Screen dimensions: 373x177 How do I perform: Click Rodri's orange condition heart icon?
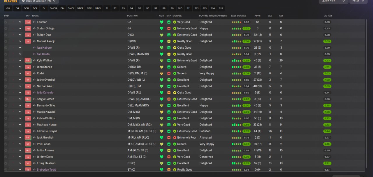(x=162, y=73)
